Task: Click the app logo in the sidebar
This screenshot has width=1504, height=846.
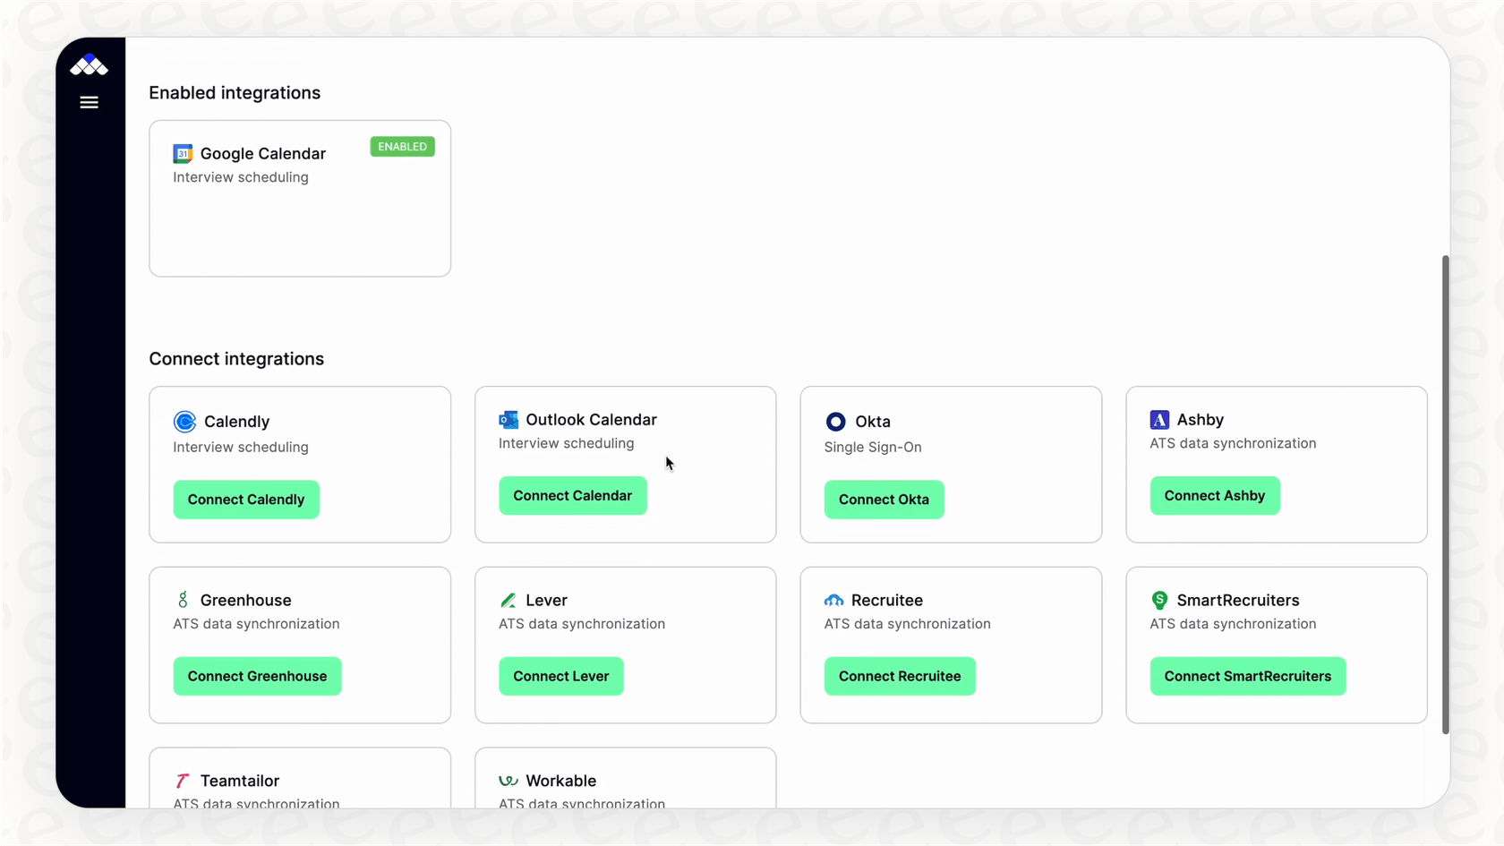Action: click(89, 64)
